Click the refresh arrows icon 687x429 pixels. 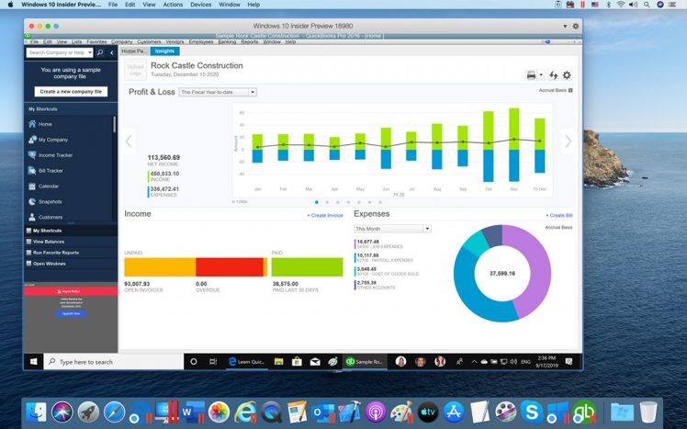point(554,75)
